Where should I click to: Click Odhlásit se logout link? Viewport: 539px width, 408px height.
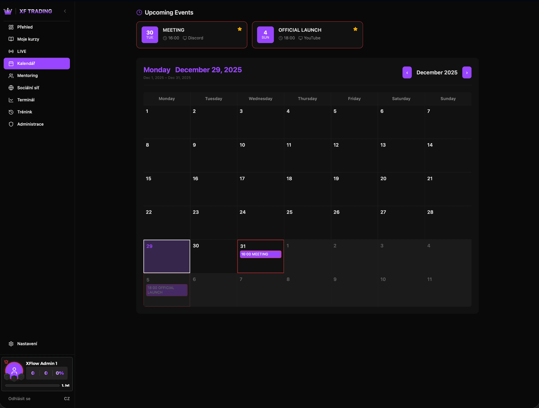click(19, 399)
